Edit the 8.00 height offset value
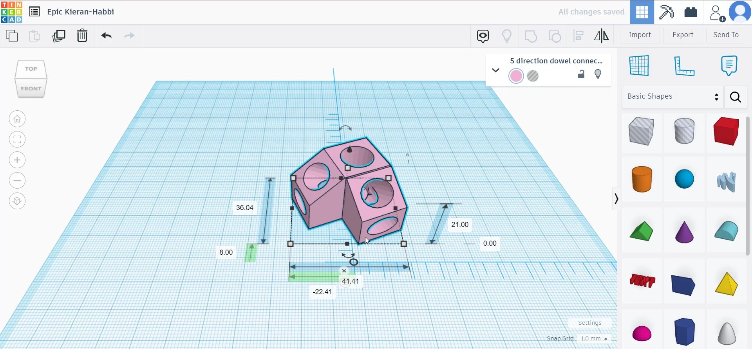 tap(226, 252)
